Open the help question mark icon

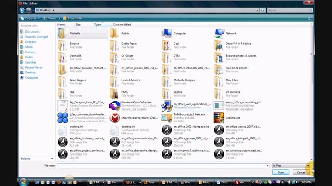pos(310,18)
